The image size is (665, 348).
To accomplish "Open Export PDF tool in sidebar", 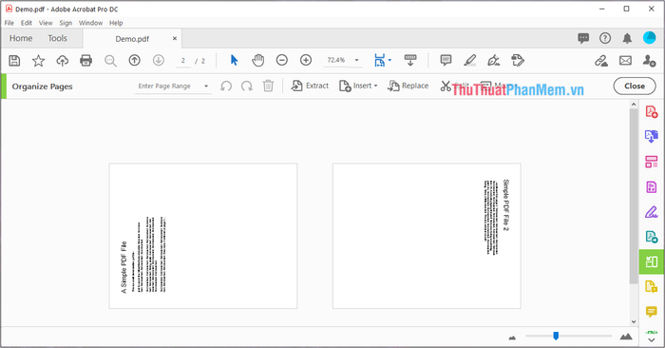I will point(652,136).
